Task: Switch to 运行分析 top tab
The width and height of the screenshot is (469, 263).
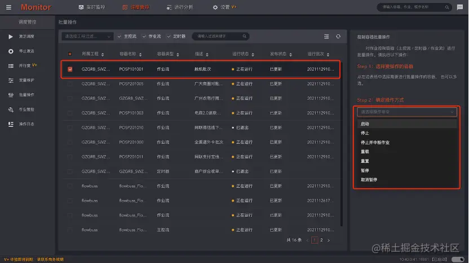Action: point(180,7)
